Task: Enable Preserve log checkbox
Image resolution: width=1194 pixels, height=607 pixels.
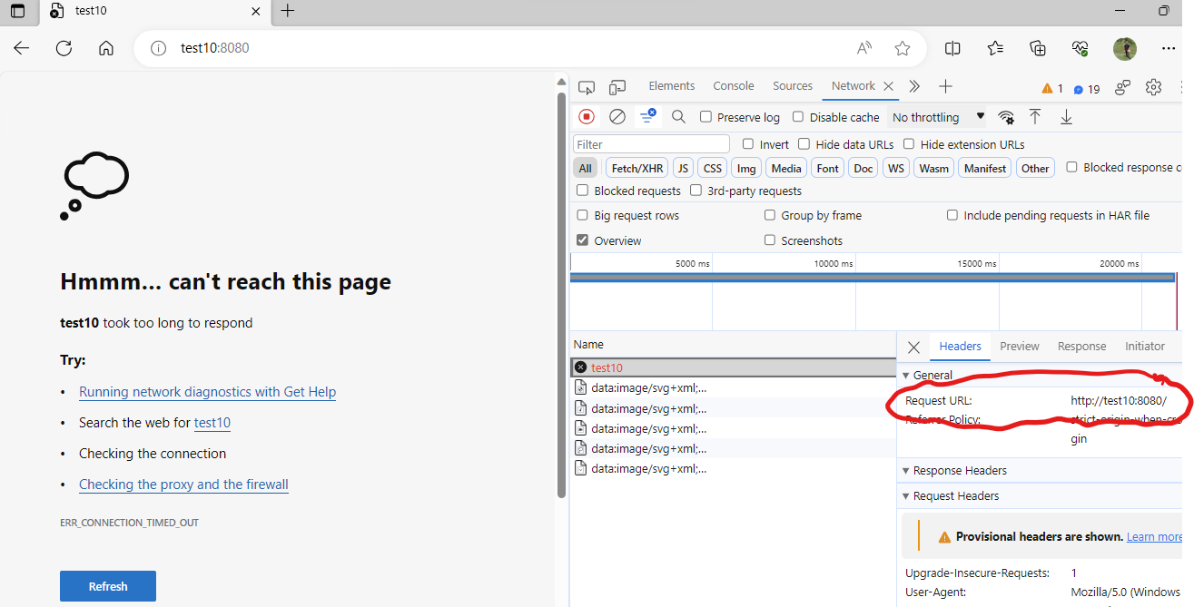Action: pyautogui.click(x=706, y=117)
